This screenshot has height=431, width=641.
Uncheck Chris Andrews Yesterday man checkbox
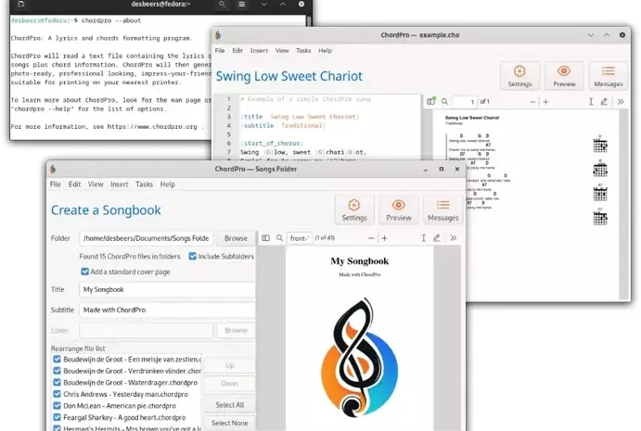point(57,394)
